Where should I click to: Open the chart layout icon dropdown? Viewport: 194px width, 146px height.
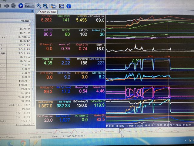(54, 6)
